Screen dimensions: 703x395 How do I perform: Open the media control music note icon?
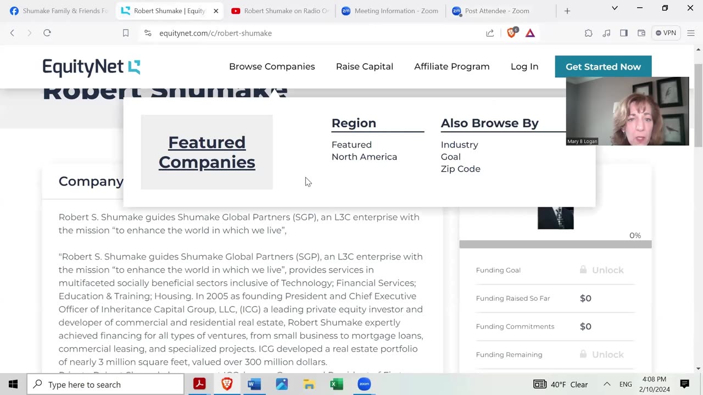(606, 33)
